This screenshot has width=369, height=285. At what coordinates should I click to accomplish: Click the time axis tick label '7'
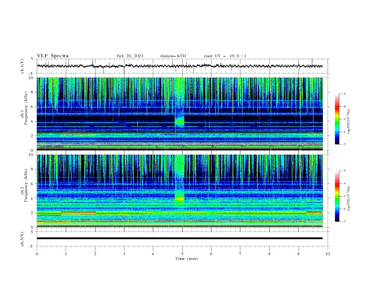(240, 254)
